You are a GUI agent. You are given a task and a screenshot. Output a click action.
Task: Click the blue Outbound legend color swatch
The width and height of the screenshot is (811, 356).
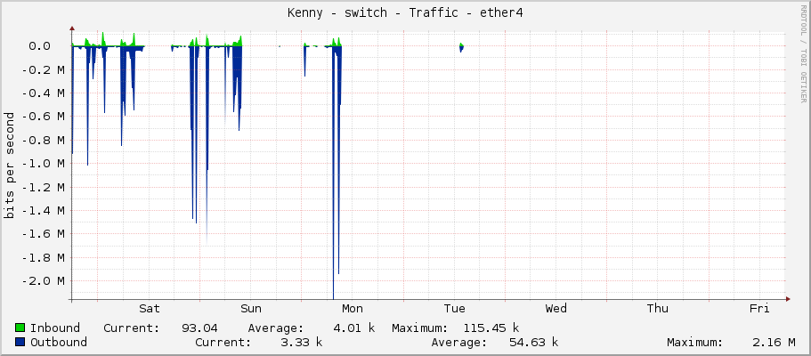pos(20,342)
